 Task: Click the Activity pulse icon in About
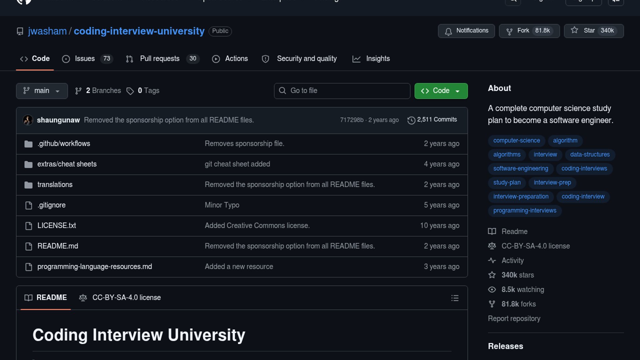[492, 261]
